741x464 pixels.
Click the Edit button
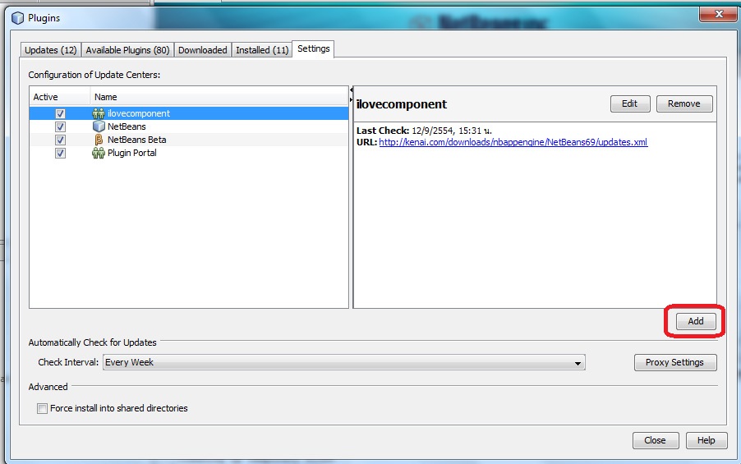click(x=630, y=103)
